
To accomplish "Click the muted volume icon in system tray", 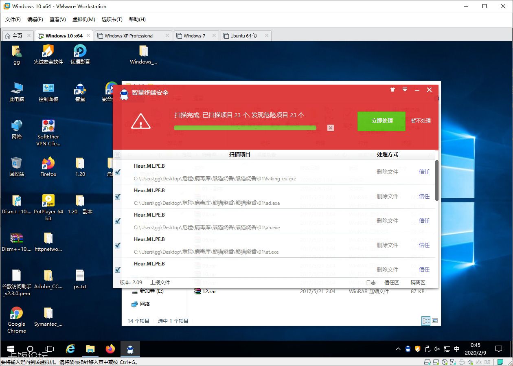I will 437,349.
